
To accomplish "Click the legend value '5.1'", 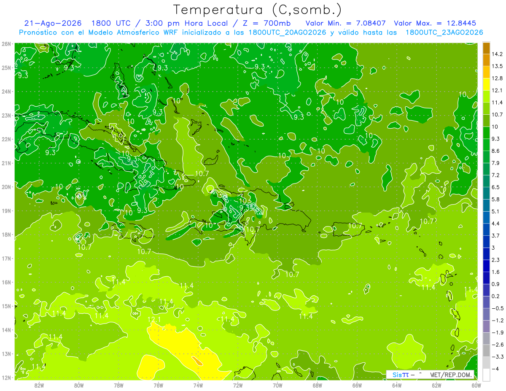I will point(496,211).
